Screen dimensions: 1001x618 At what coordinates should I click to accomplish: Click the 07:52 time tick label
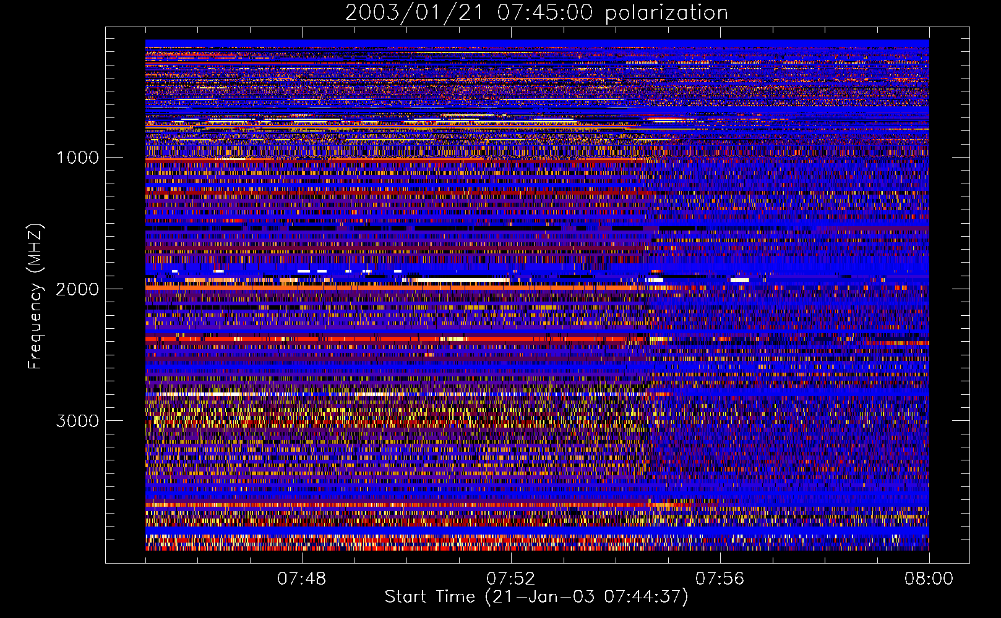click(510, 579)
